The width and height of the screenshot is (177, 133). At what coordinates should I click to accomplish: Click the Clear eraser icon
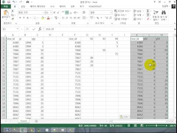[x=148, y=19]
